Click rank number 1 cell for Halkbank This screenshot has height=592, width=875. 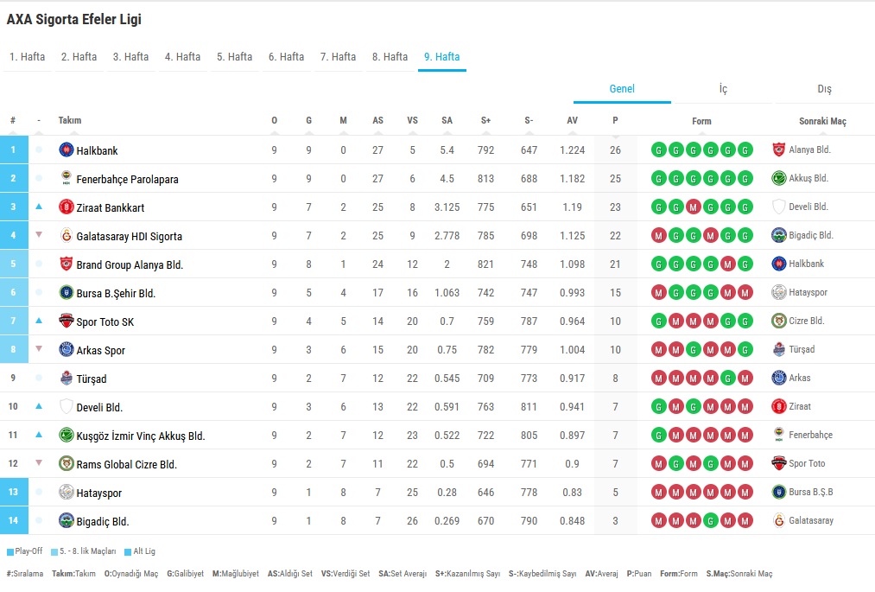tap(14, 150)
